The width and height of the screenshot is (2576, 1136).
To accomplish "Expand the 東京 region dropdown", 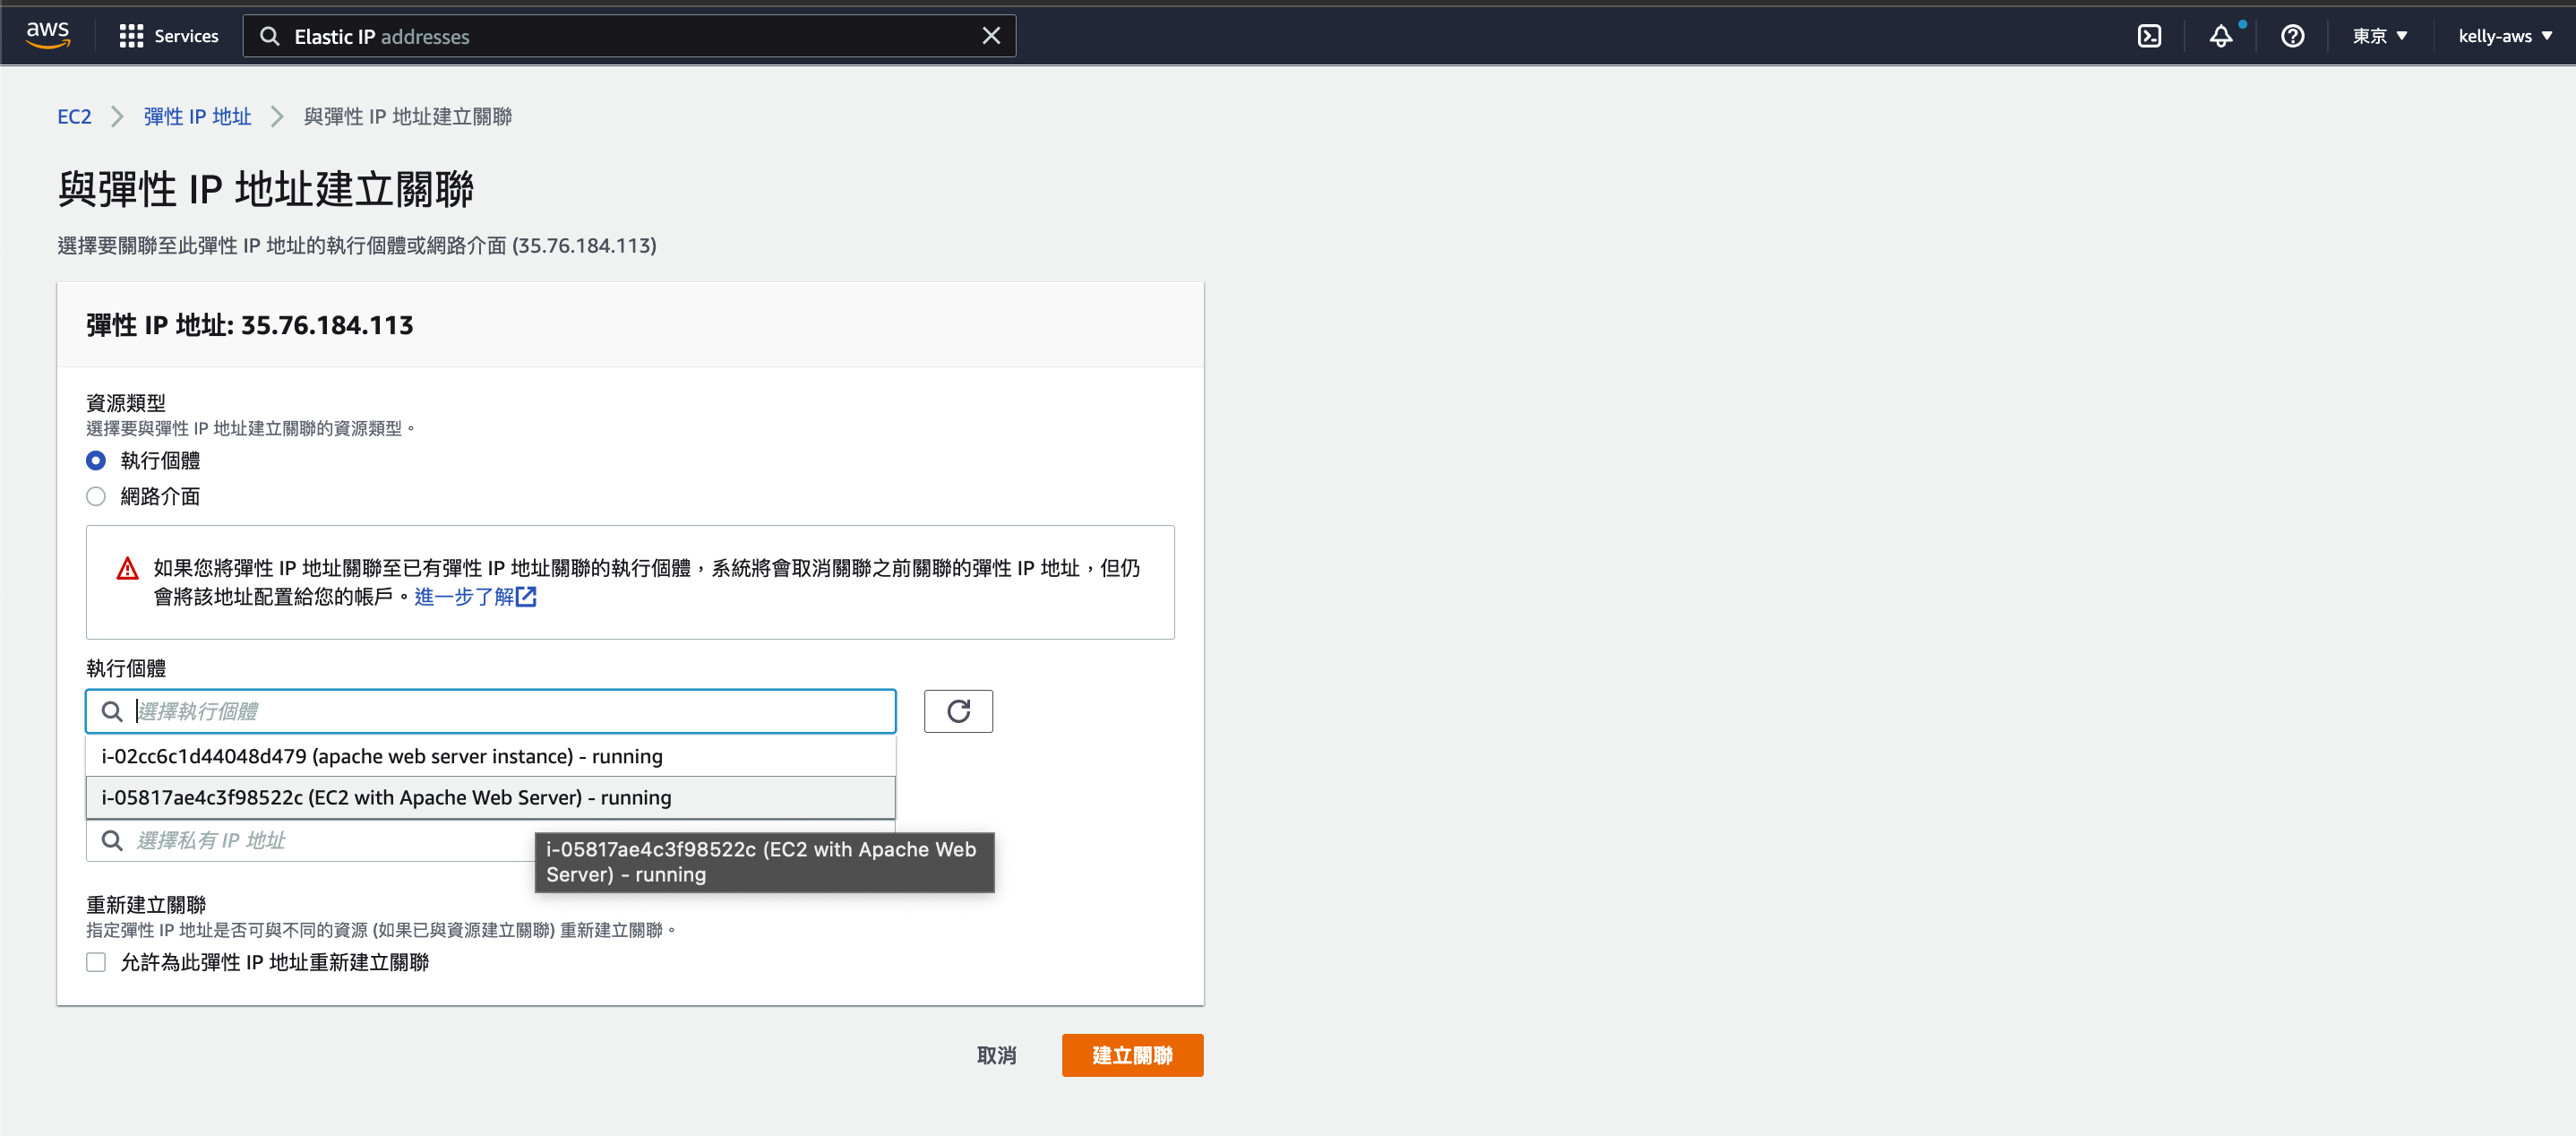I will 2379,36.
